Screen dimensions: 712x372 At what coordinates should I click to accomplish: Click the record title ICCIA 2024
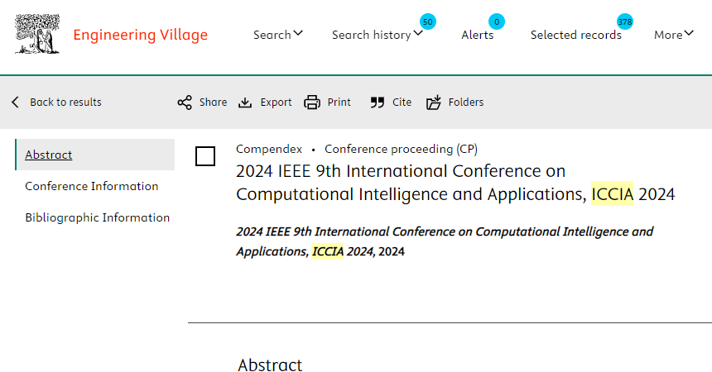click(455, 183)
